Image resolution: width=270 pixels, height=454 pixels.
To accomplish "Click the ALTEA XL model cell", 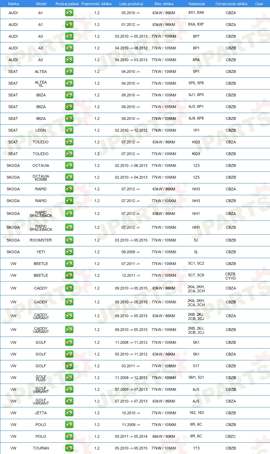I will click(x=41, y=84).
